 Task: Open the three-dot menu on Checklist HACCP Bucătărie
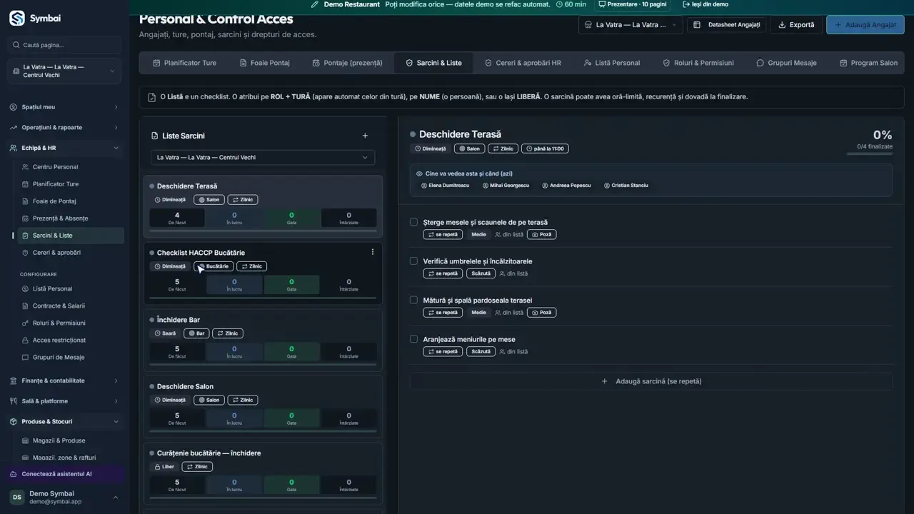click(x=372, y=252)
